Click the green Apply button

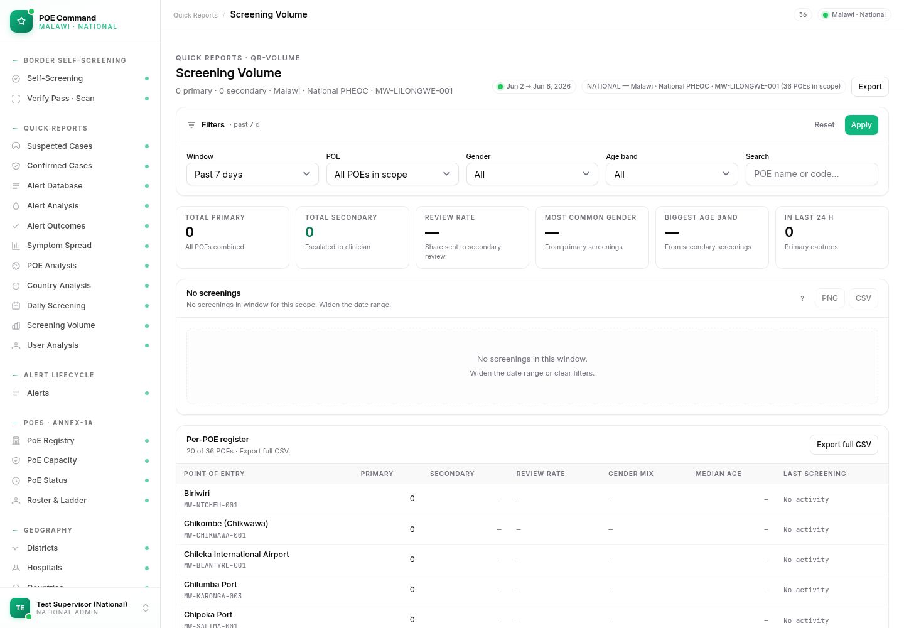[861, 125]
